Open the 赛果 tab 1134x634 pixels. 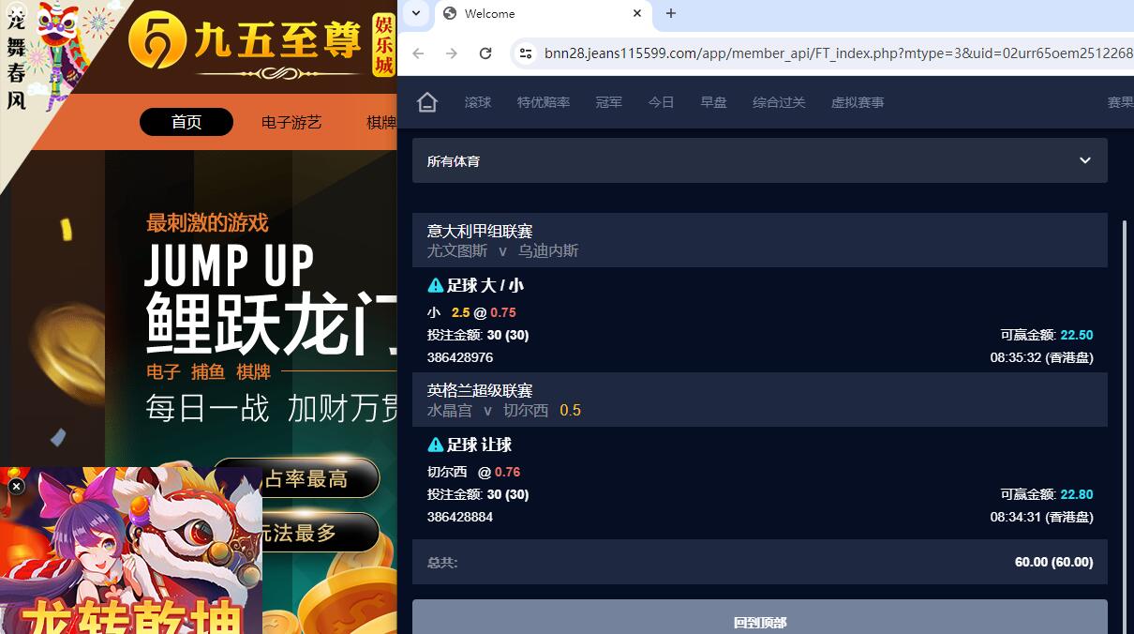[x=1120, y=102]
